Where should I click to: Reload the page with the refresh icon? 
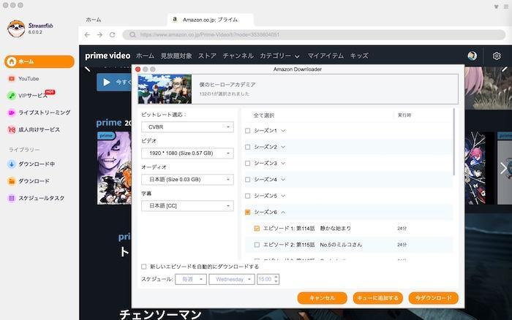click(113, 34)
